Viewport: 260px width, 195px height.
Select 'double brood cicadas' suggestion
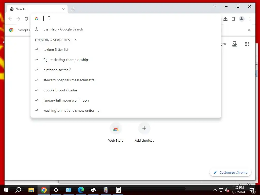click(x=126, y=90)
